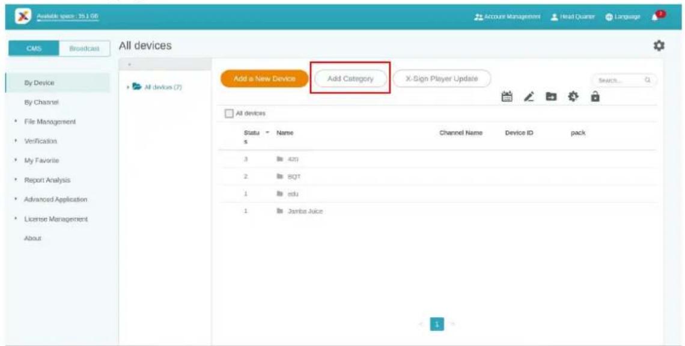
Task: Click the Add Category button
Action: coord(350,79)
